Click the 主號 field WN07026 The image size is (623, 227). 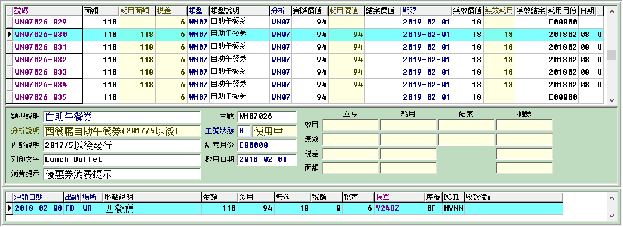(x=266, y=117)
